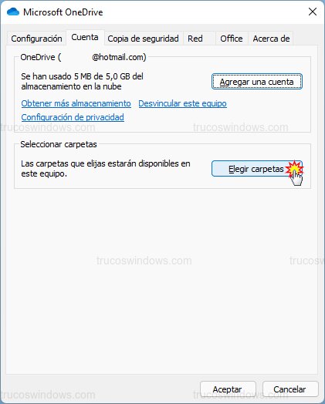The width and height of the screenshot is (325, 404).
Task: Click the Seleccionar carpetas group label
Action: click(x=59, y=144)
